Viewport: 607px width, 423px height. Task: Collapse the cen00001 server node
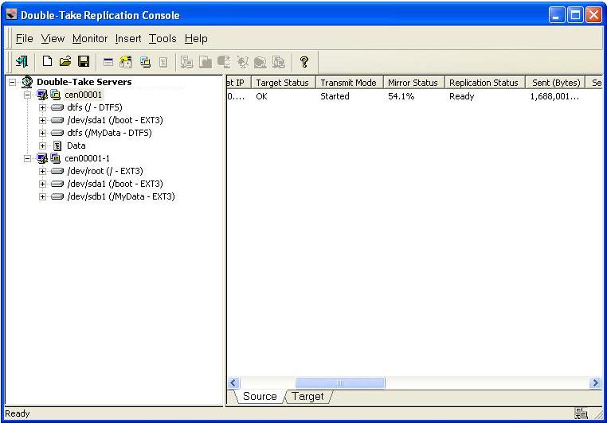(x=28, y=95)
